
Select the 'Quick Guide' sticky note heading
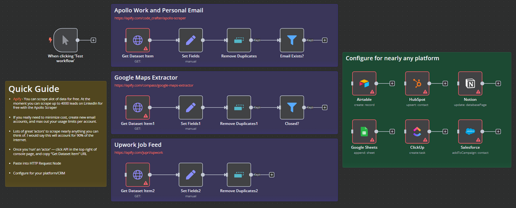coord(34,89)
